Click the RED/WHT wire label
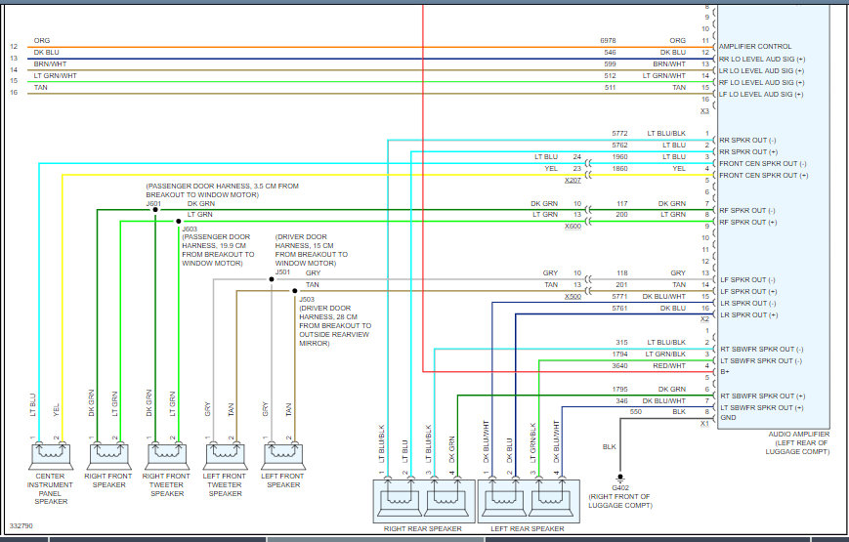This screenshot has height=542, width=849. pyautogui.click(x=671, y=365)
